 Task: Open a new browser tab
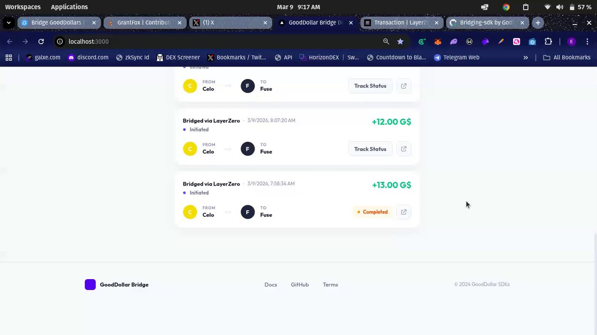point(538,22)
